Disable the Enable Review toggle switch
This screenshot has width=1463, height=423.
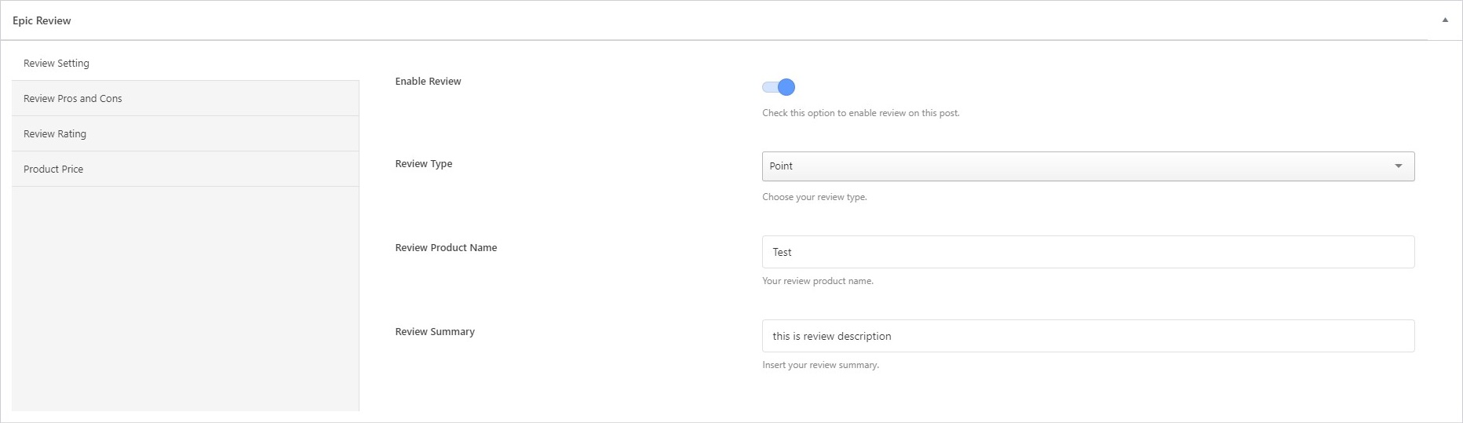click(x=779, y=87)
